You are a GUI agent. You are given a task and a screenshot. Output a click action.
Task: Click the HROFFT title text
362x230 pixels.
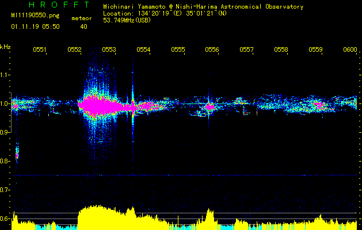coord(59,5)
